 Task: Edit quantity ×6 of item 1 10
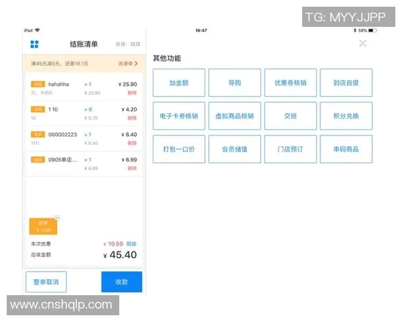tap(88, 109)
